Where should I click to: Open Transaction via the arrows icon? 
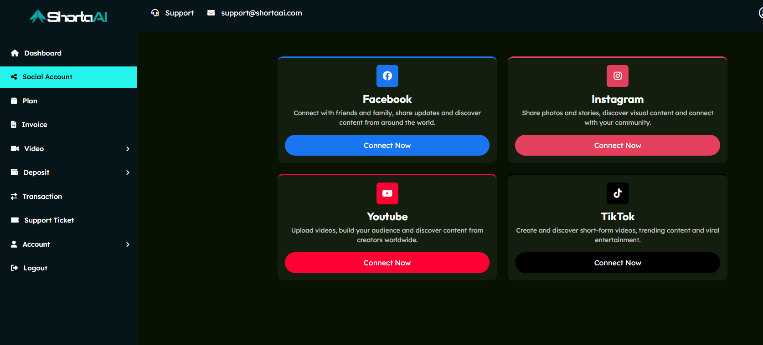(14, 197)
